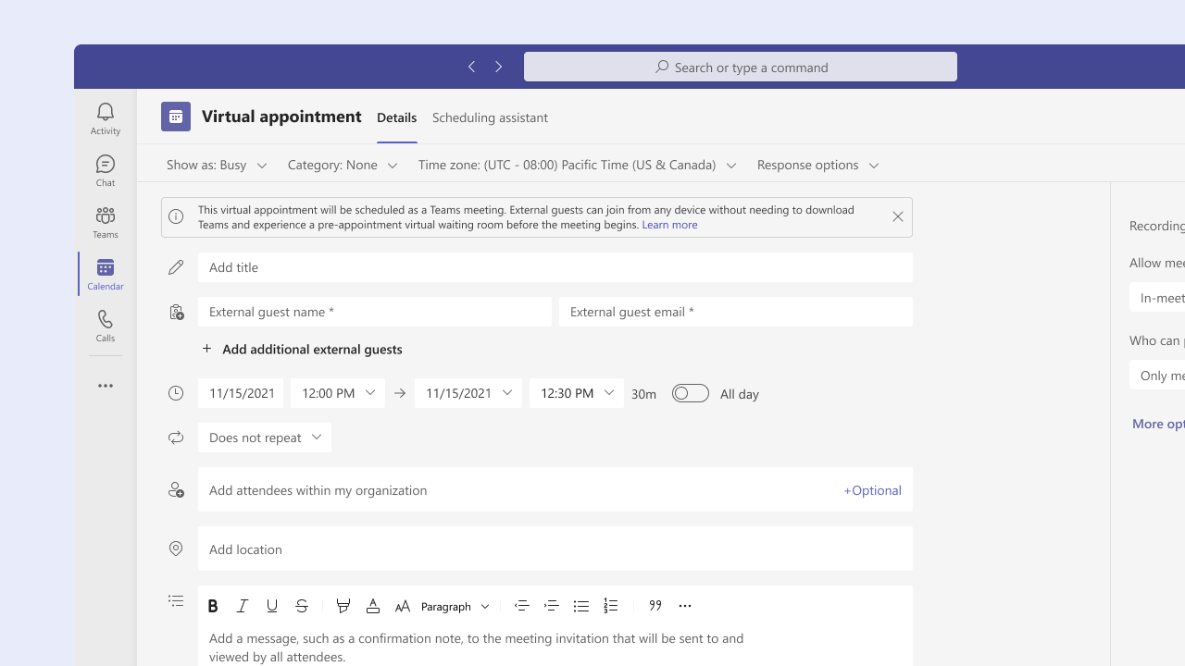Insert a quote block
The width and height of the screenshot is (1185, 666).
click(x=655, y=606)
